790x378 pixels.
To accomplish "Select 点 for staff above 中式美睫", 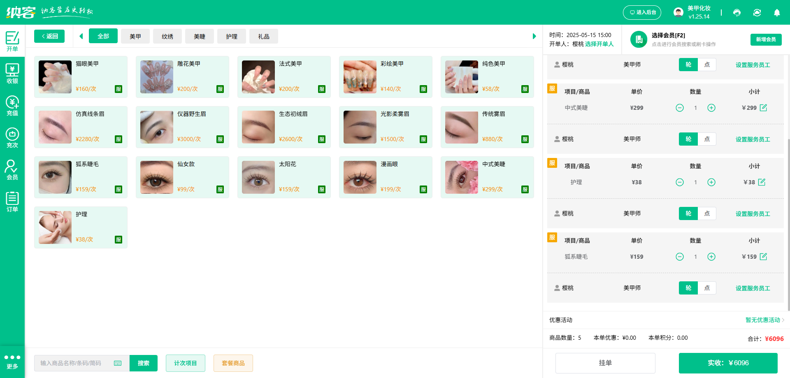I will [x=707, y=65].
